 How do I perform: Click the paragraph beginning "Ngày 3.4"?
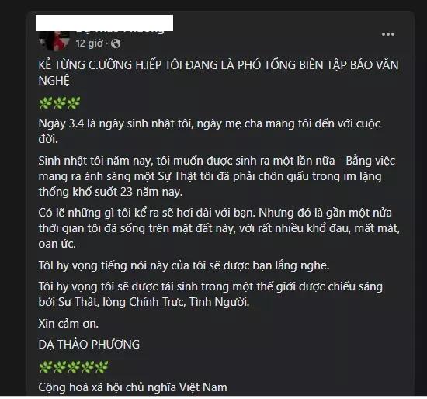[209, 131]
